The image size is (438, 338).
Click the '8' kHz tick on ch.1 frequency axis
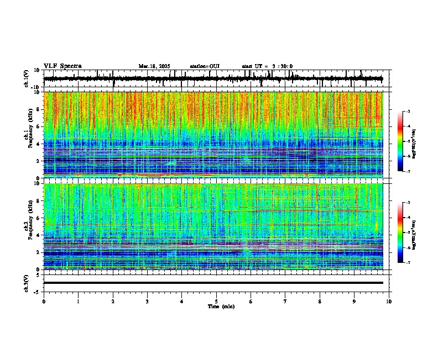coord(39,109)
